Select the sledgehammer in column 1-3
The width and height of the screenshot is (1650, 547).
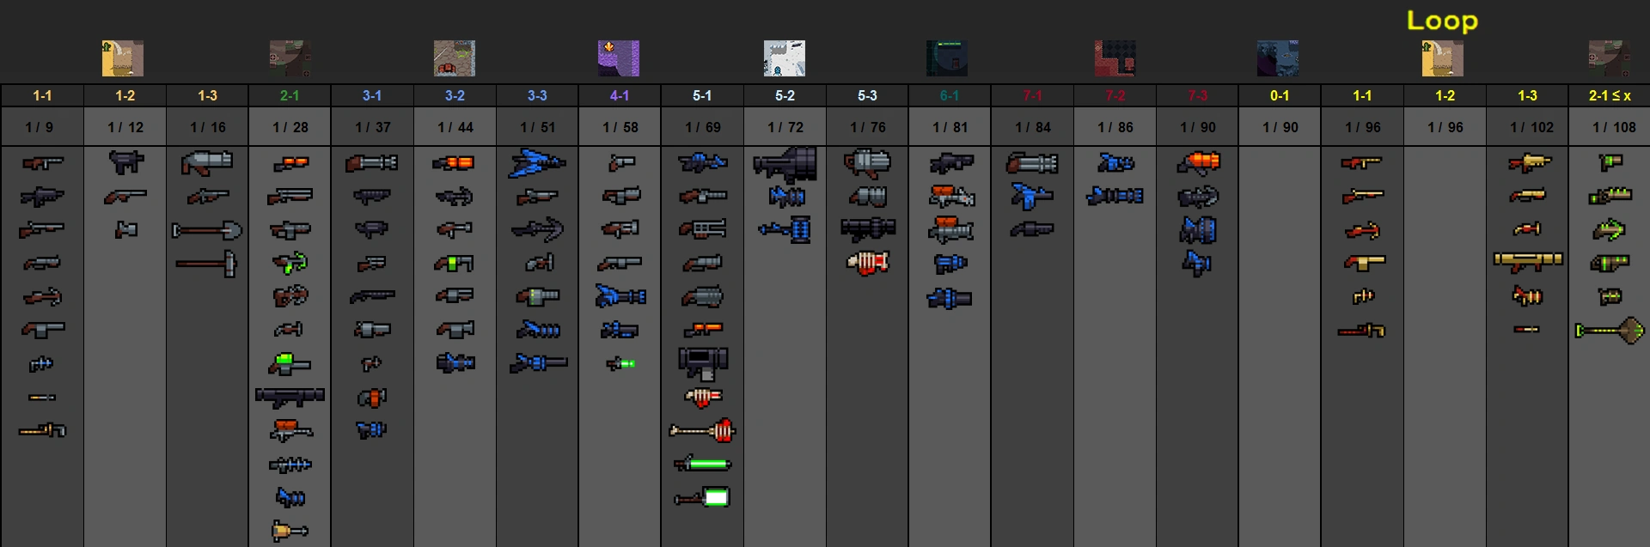coord(207,263)
